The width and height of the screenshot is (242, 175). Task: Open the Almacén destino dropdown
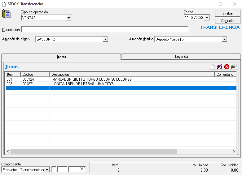[224, 39]
